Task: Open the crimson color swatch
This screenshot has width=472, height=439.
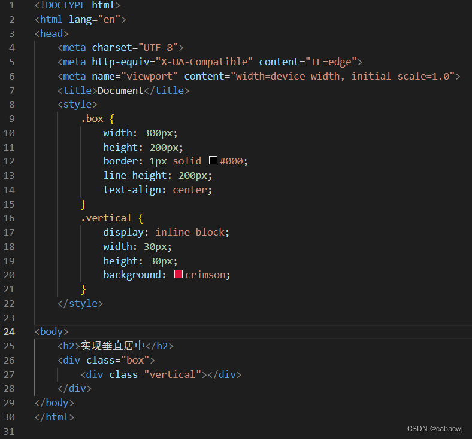Action: coord(178,274)
